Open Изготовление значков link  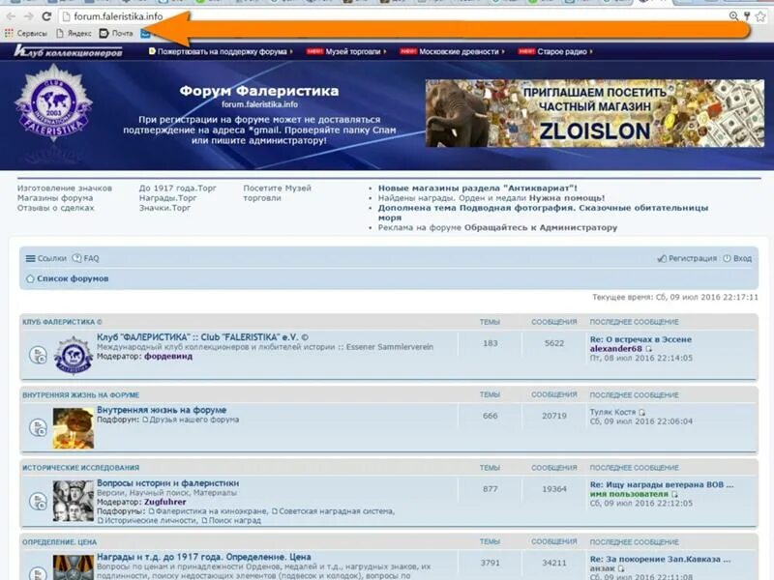[65, 188]
